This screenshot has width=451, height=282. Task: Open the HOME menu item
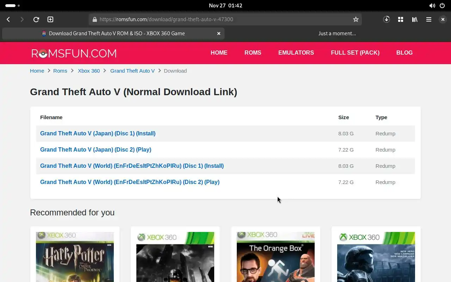(219, 53)
